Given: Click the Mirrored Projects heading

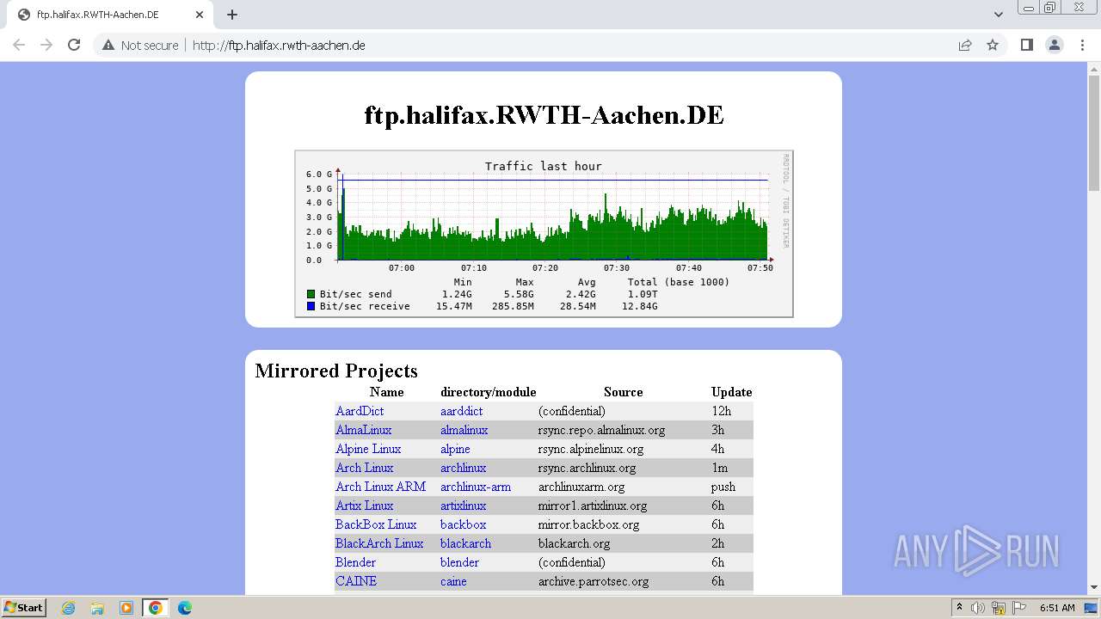Looking at the screenshot, I should coord(336,371).
